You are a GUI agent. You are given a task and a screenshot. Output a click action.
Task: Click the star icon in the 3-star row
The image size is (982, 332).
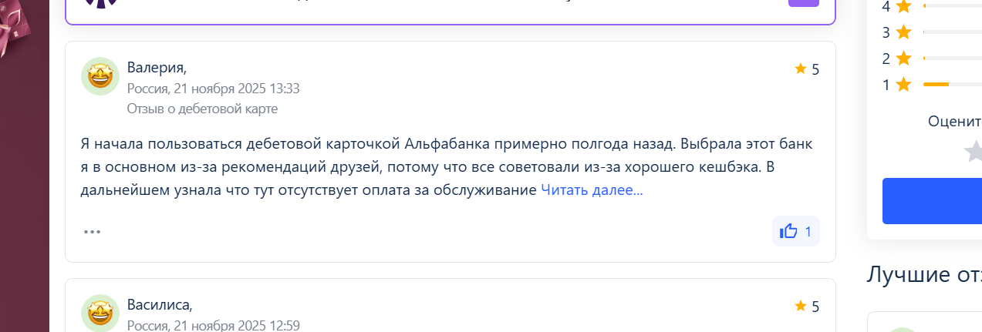coord(904,32)
